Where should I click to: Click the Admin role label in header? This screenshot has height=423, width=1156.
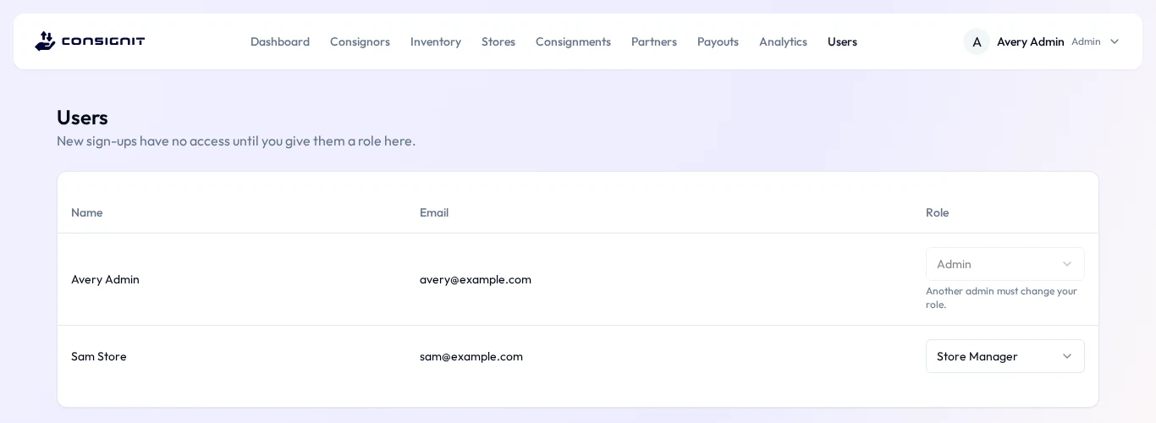pyautogui.click(x=1086, y=41)
